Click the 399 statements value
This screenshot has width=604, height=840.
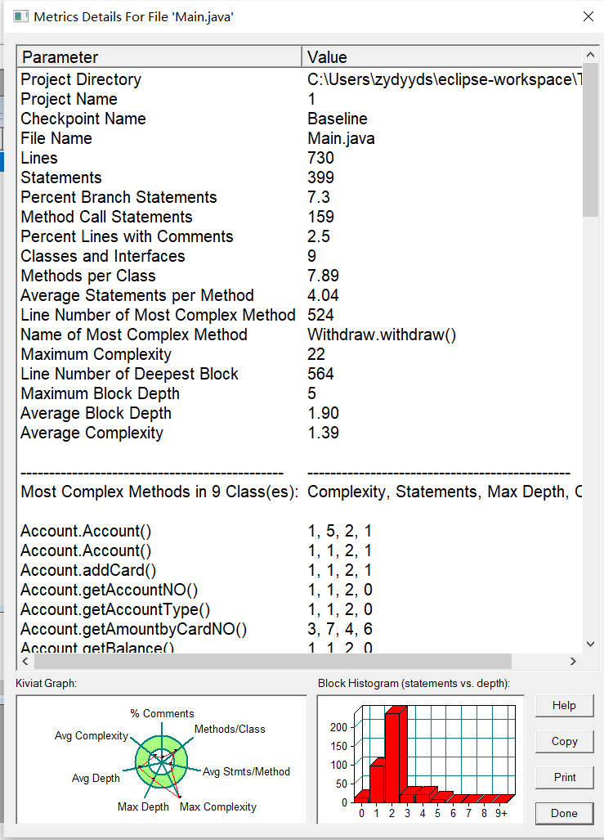320,177
